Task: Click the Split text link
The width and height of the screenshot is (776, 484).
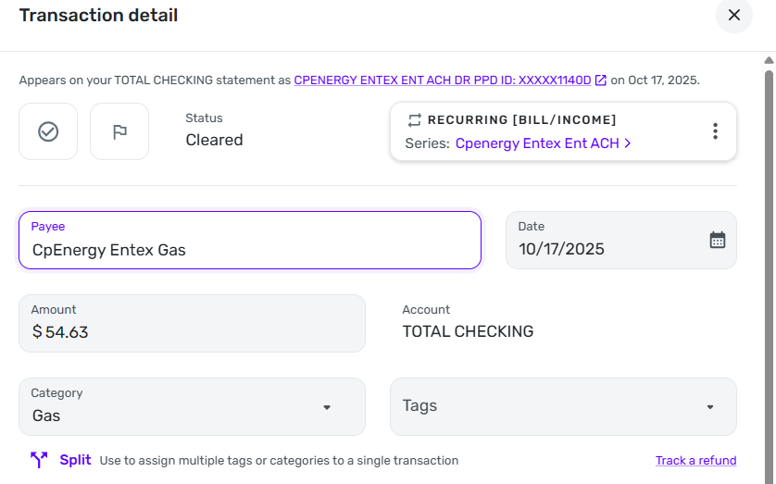Action: click(x=75, y=460)
